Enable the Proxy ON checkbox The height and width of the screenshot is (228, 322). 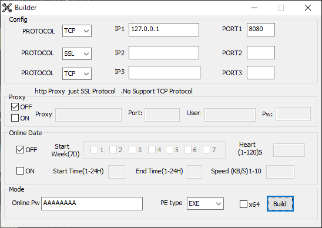click(15, 118)
